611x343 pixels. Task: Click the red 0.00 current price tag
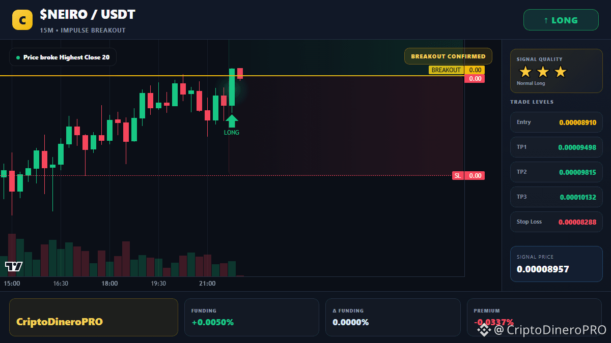pyautogui.click(x=475, y=79)
